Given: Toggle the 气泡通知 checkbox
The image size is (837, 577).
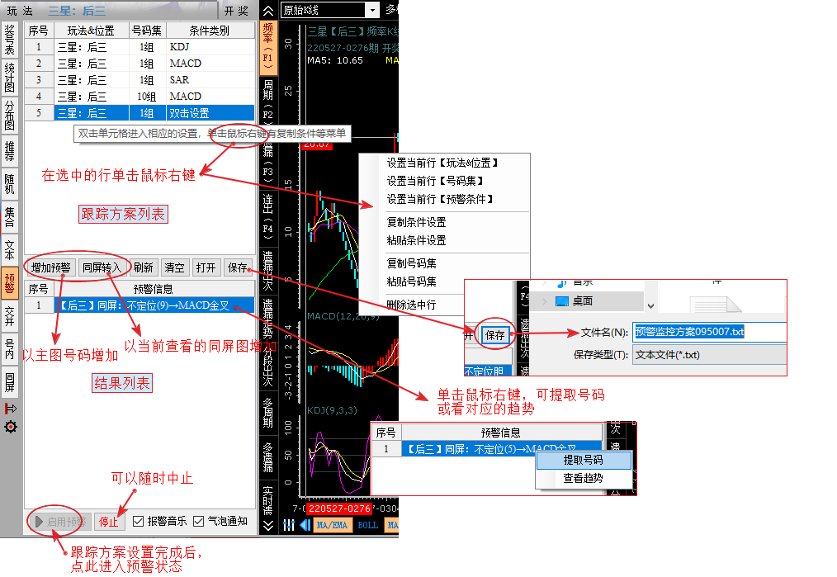Looking at the screenshot, I should click(198, 521).
